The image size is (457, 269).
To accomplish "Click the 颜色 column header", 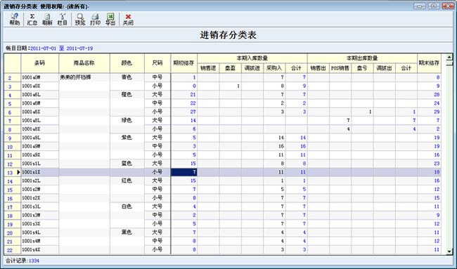I will (127, 63).
